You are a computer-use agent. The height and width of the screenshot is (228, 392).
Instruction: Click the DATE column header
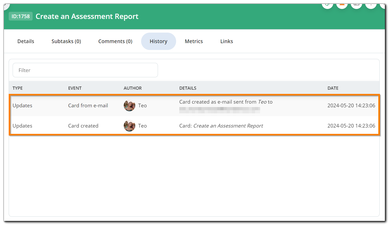pos(333,88)
